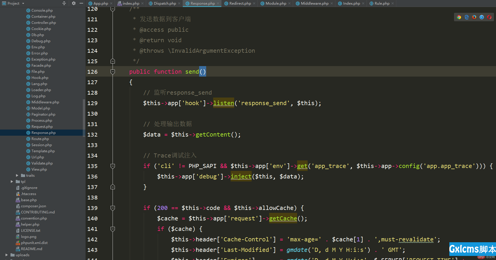This screenshot has width=496, height=260.
Task: Open CONTRIBUTING.md file
Action: [x=38, y=212]
